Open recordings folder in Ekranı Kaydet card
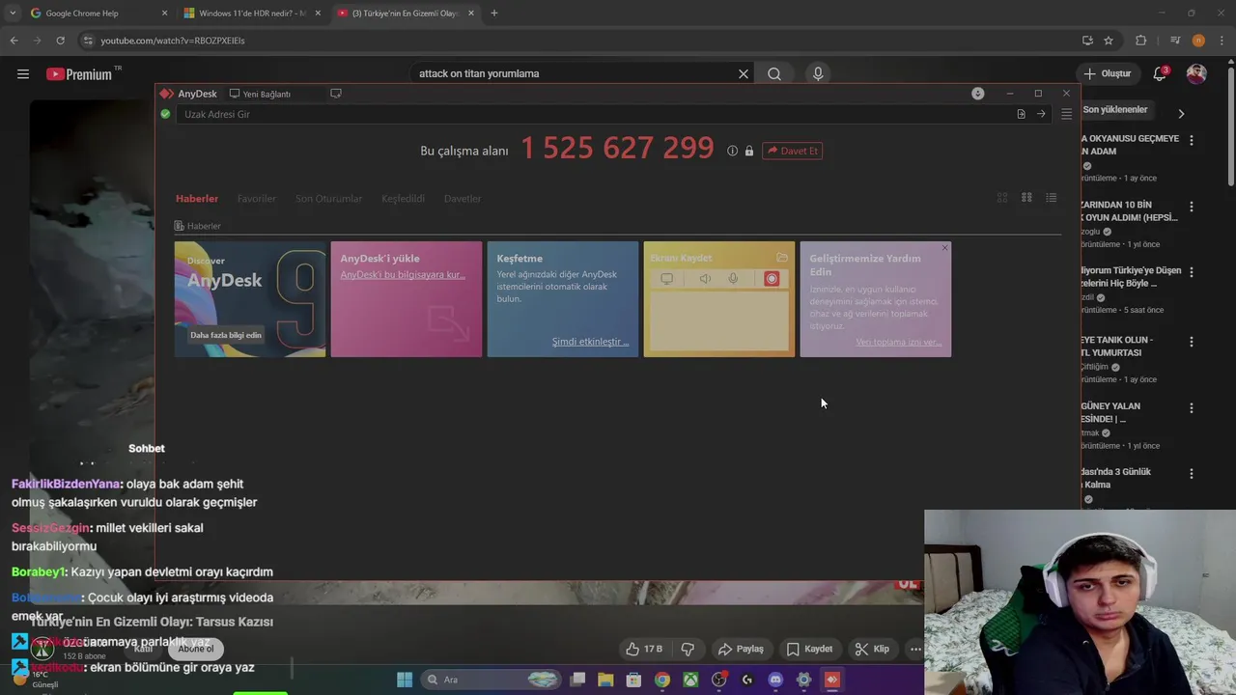 tap(782, 258)
